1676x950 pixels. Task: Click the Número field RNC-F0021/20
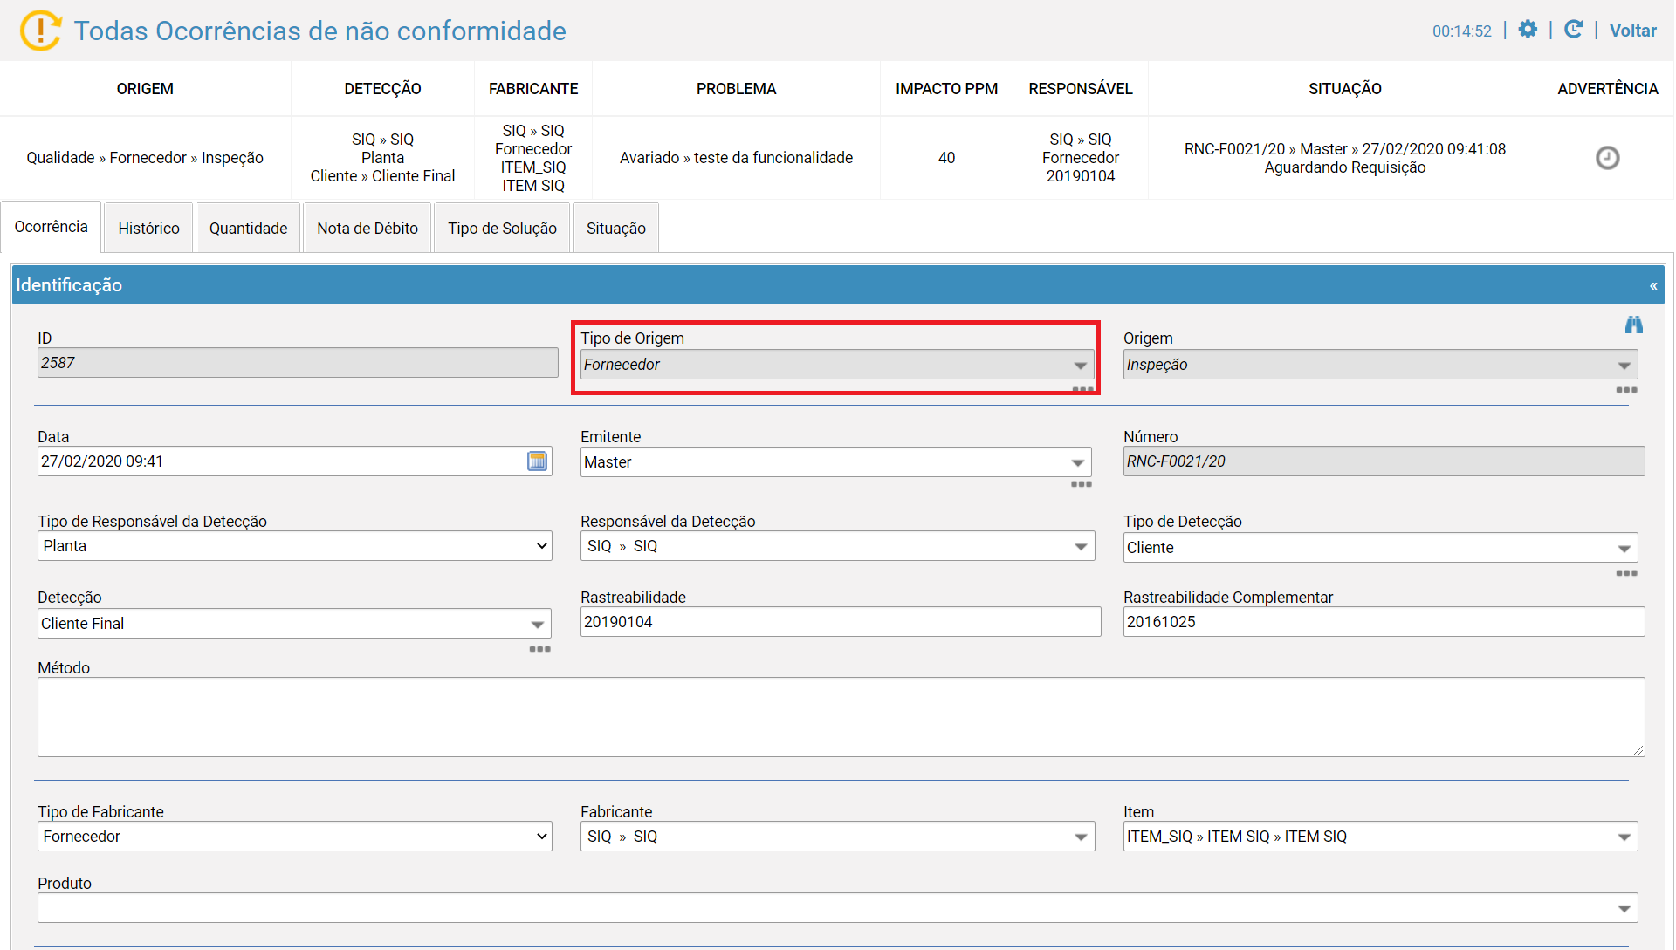point(1384,461)
